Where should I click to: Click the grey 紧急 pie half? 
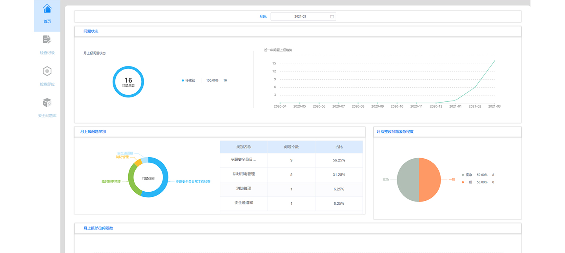[x=408, y=180]
